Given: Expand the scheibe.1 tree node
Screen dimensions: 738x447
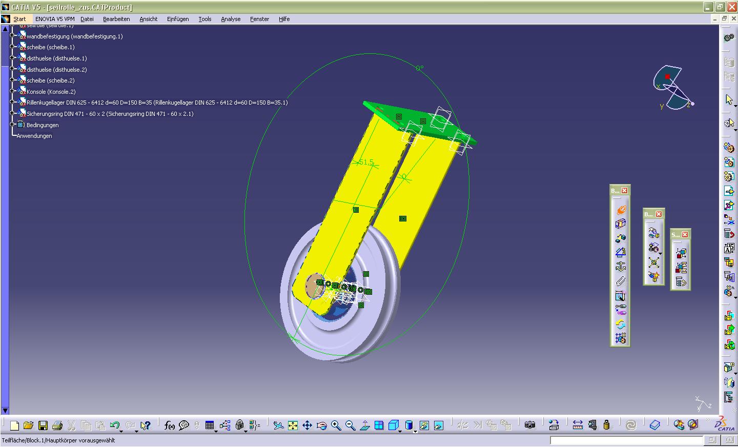Looking at the screenshot, I should (12, 47).
